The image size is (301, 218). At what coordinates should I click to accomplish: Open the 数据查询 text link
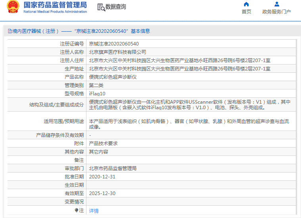[116, 7]
